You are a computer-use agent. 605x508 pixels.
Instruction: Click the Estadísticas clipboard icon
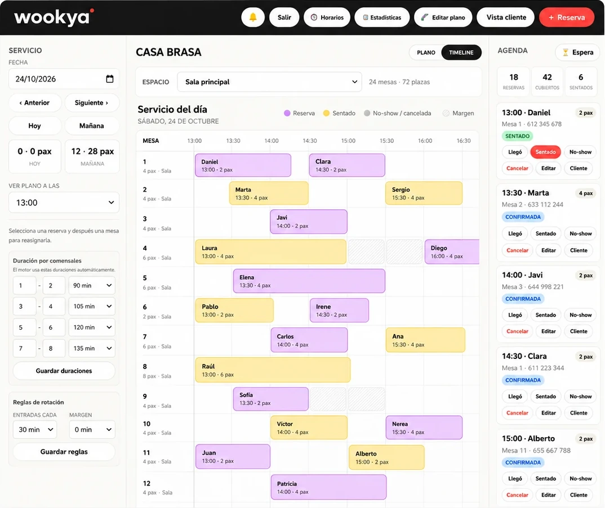pyautogui.click(x=365, y=17)
